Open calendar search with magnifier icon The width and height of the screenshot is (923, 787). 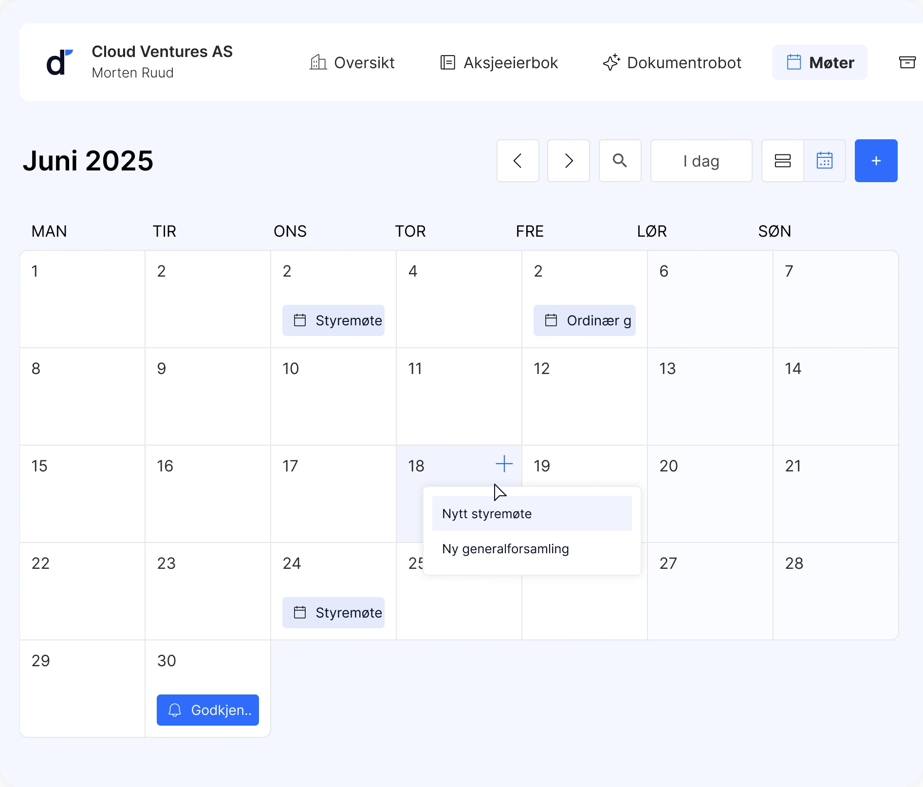[x=620, y=161]
